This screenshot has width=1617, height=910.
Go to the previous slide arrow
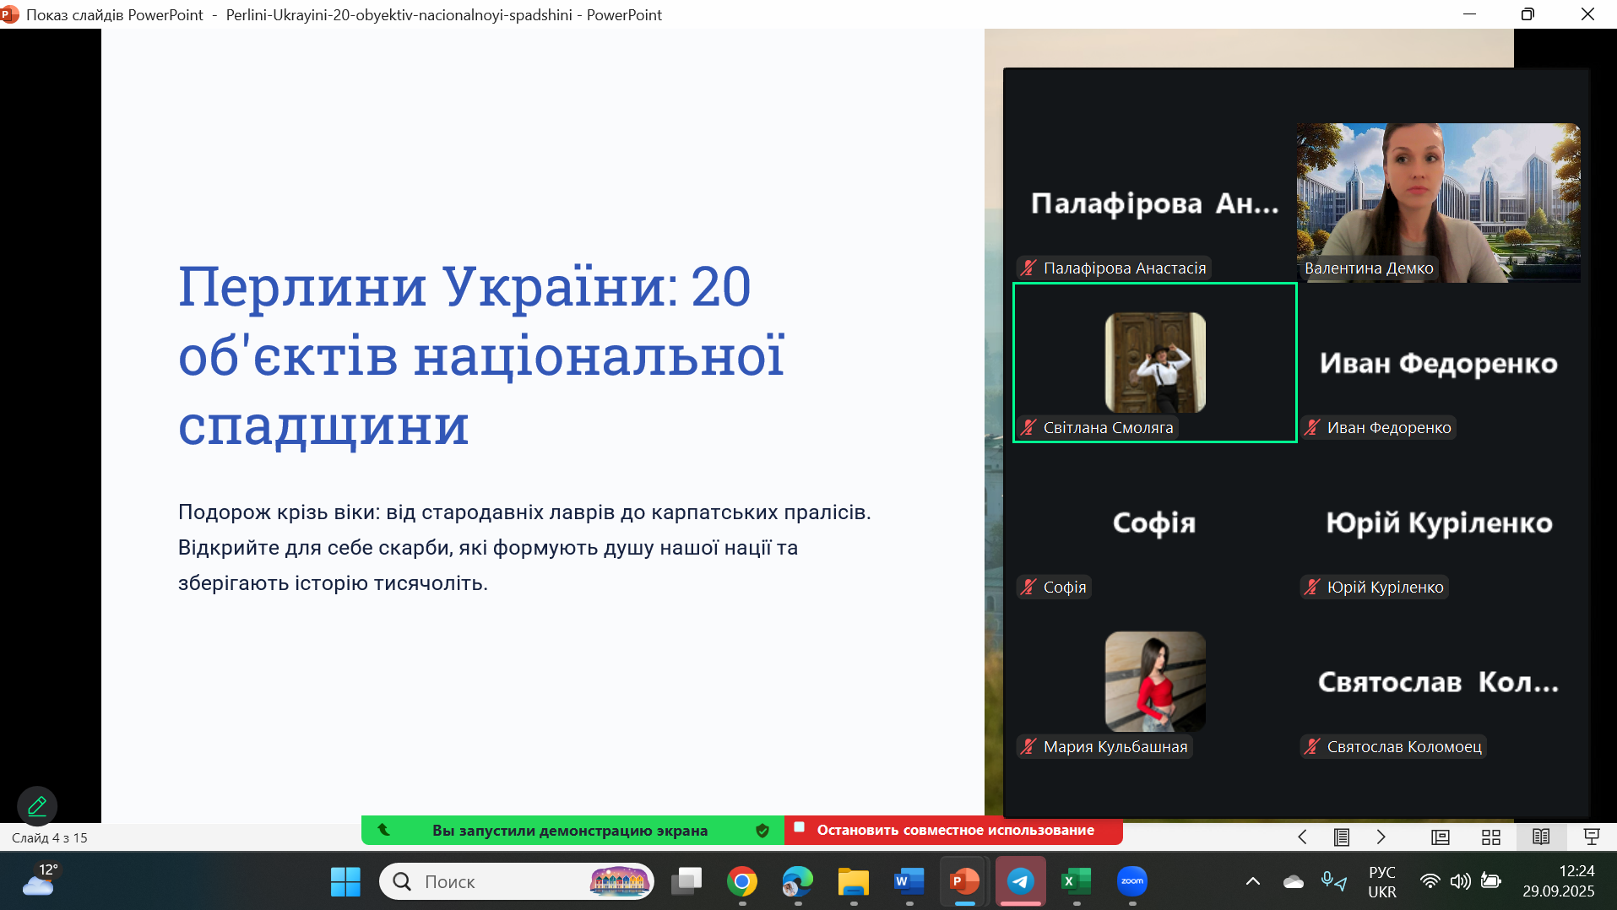coord(1302,837)
